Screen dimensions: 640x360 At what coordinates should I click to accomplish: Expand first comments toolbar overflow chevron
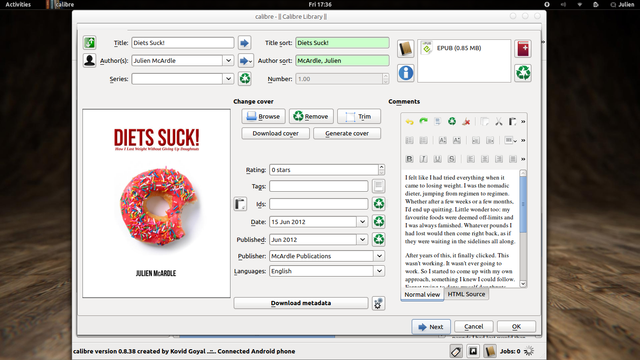pos(523,121)
